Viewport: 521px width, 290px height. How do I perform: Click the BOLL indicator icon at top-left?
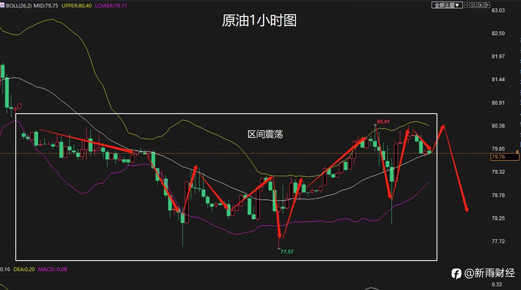coord(2,5)
